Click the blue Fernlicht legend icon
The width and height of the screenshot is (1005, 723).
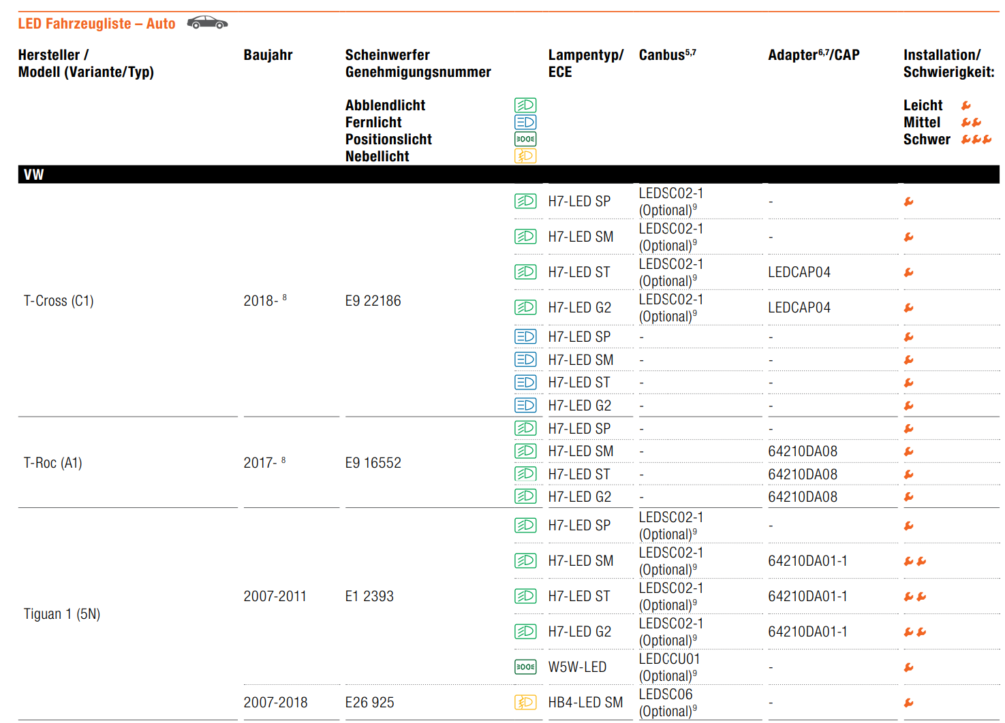[x=525, y=122]
